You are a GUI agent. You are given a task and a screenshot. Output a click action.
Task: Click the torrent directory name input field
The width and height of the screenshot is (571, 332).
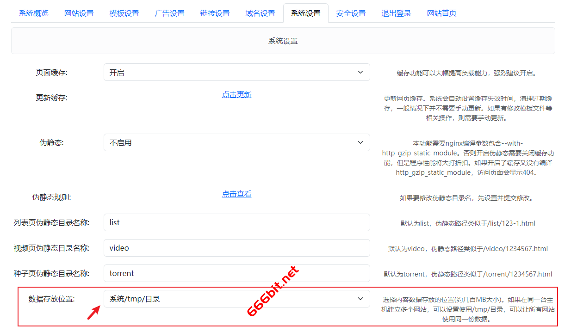236,273
